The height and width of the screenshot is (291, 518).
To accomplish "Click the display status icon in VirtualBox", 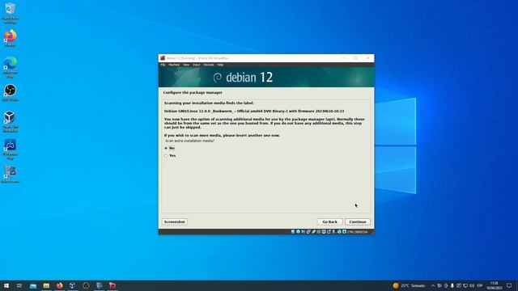I will coord(324,232).
